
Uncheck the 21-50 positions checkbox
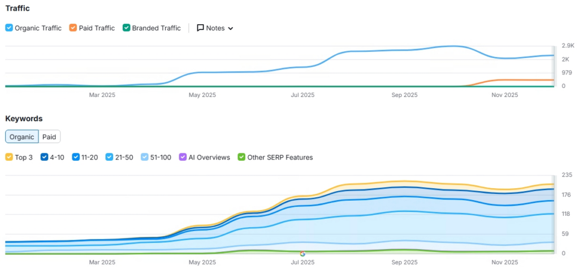(x=109, y=157)
